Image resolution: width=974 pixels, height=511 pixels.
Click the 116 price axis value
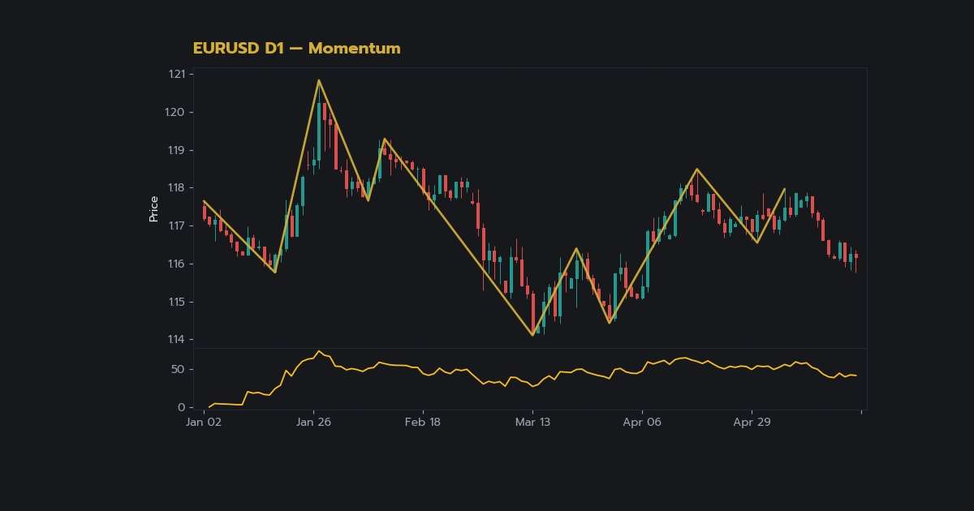(x=177, y=264)
